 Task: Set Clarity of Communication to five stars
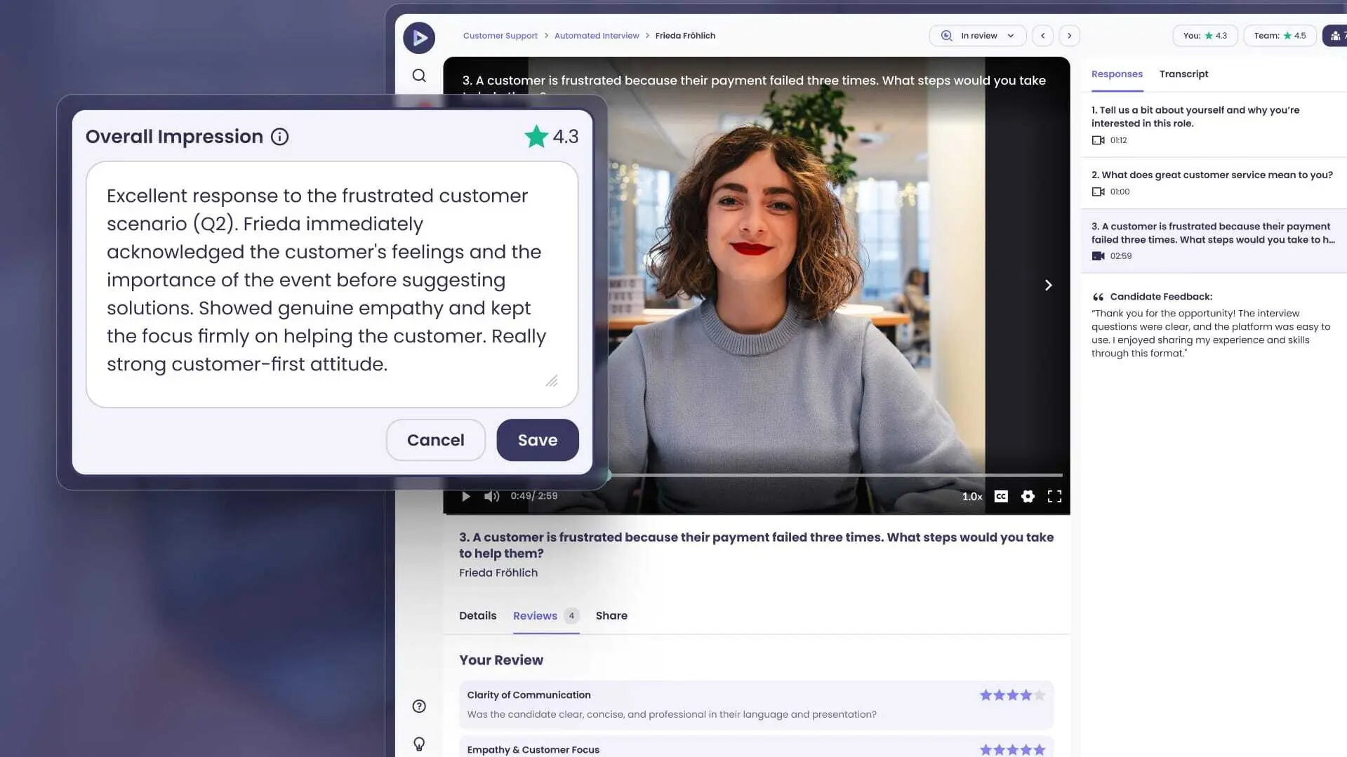(x=1040, y=695)
